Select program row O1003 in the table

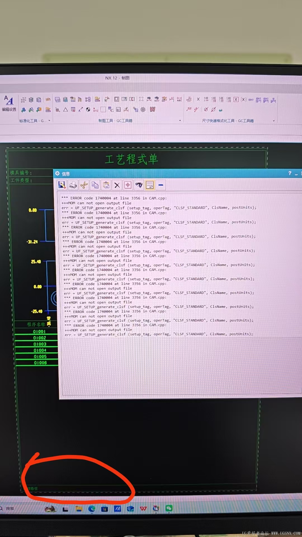[x=37, y=344]
